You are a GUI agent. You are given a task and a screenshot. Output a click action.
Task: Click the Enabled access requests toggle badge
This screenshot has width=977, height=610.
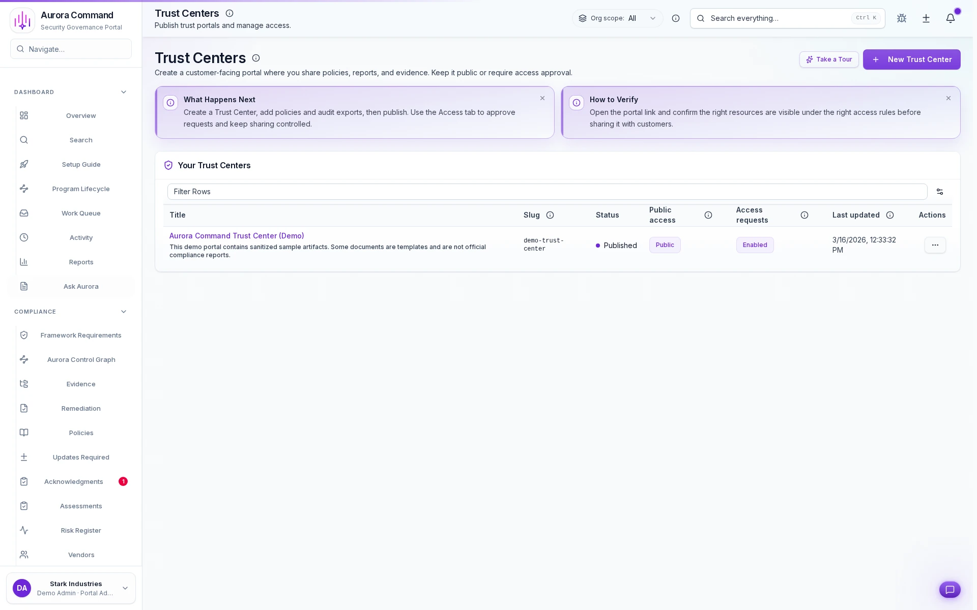[755, 245]
